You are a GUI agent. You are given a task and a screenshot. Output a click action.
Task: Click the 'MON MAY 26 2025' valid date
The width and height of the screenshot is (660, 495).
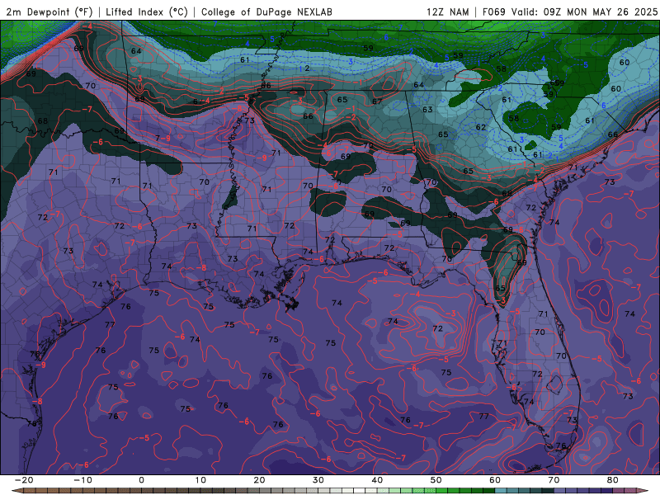(x=612, y=12)
